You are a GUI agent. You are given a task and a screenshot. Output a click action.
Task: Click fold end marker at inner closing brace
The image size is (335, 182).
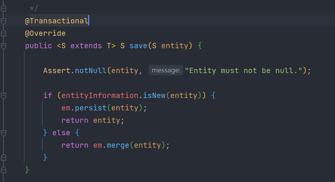point(3,158)
